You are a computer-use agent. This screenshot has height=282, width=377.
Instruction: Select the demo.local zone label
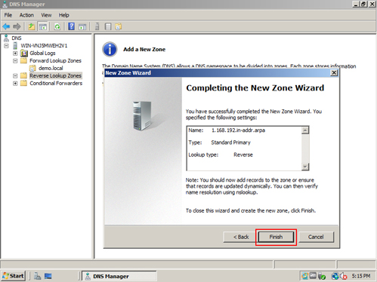coord(51,68)
